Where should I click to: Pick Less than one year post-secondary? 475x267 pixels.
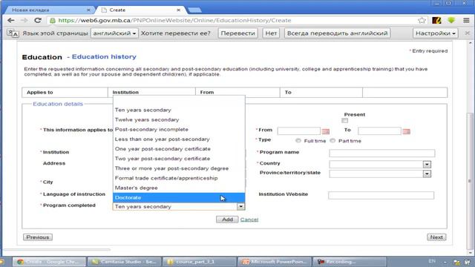[179, 139]
